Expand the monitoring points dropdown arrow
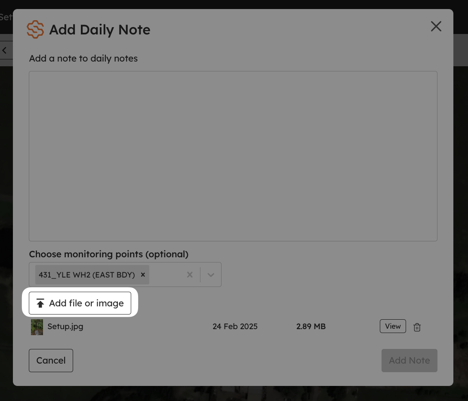Image resolution: width=468 pixels, height=401 pixels. coord(211,275)
